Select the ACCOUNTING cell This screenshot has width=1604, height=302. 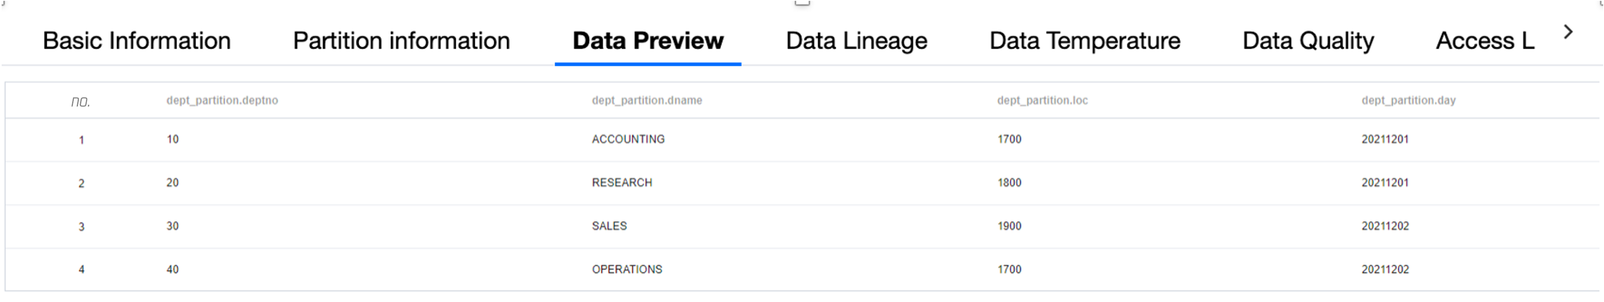(628, 139)
